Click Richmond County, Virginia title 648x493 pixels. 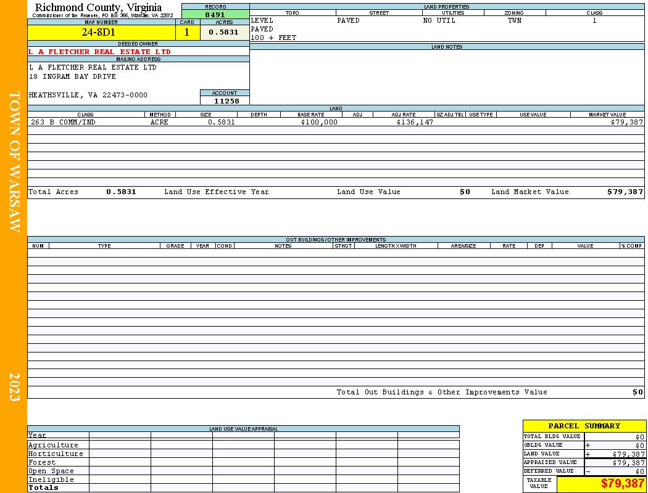pos(98,7)
